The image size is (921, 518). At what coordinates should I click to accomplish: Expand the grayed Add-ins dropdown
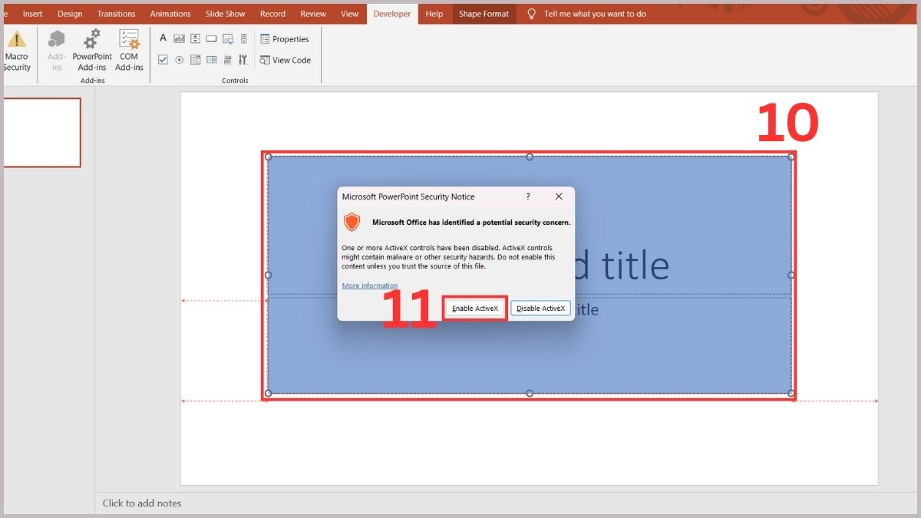[56, 50]
